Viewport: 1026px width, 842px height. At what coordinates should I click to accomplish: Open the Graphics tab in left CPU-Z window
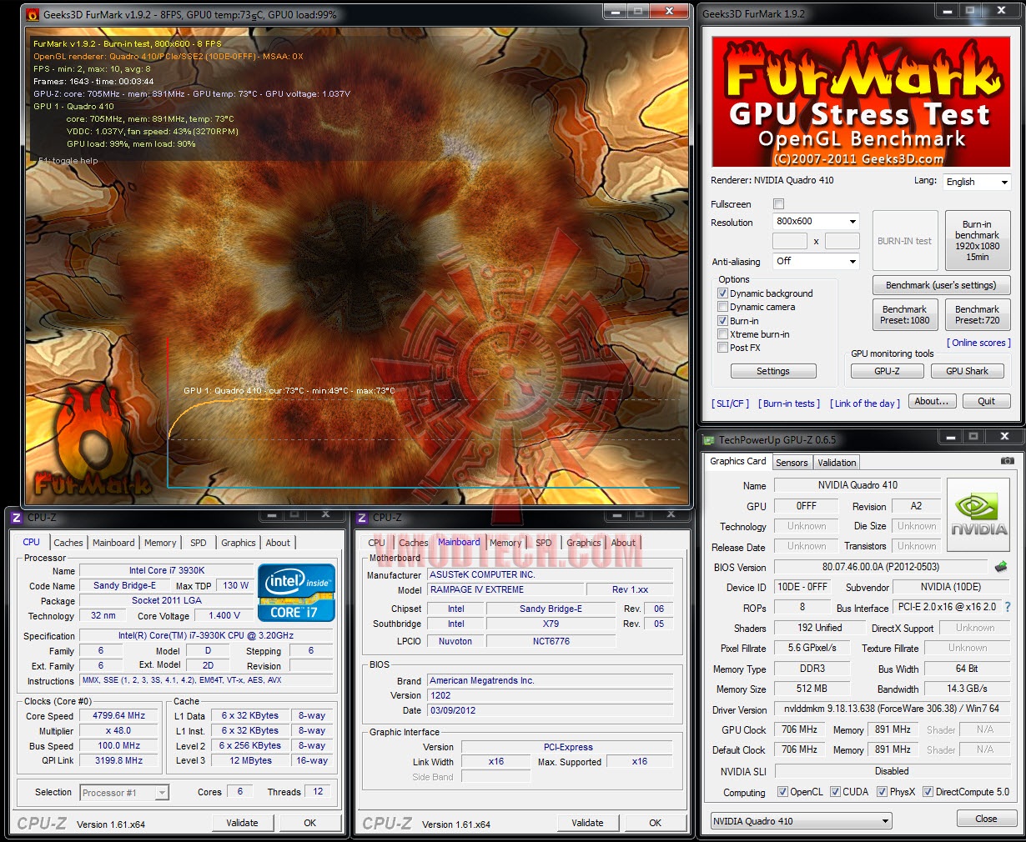coord(239,543)
